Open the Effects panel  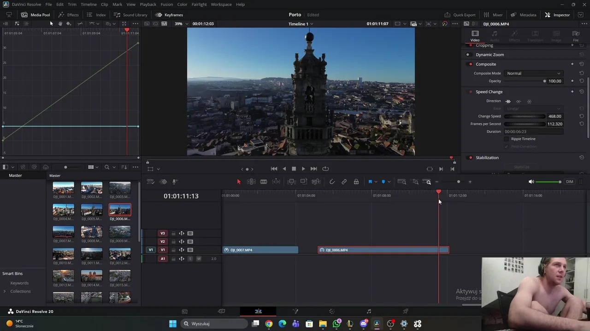[68, 15]
